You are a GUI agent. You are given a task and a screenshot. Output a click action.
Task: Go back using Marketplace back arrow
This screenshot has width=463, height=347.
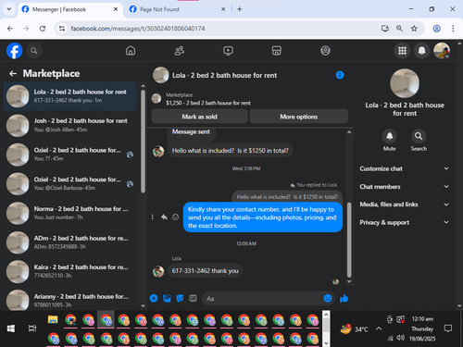(x=13, y=73)
